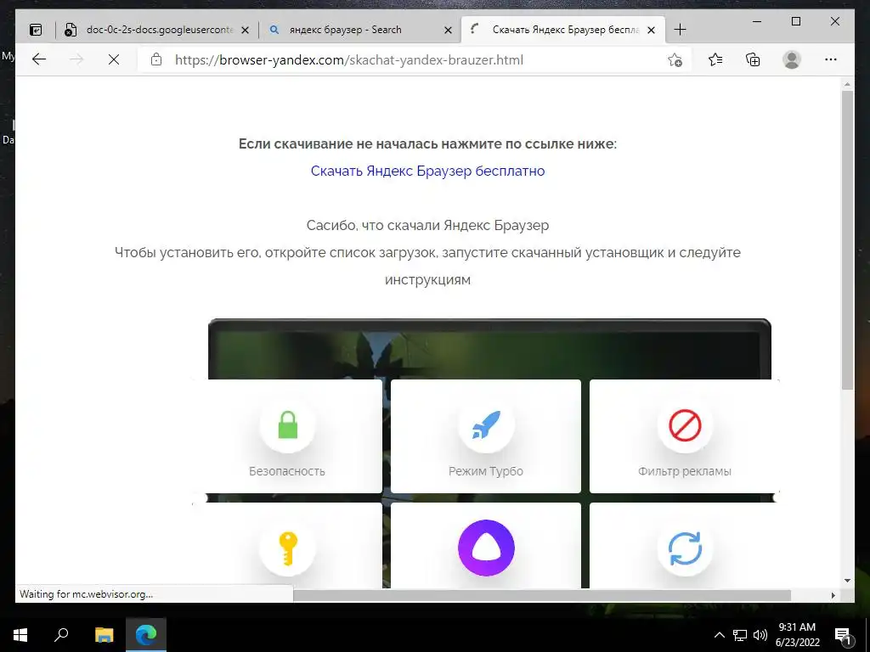This screenshot has width=870, height=652.
Task: Click the address bar URL
Action: coord(349,60)
